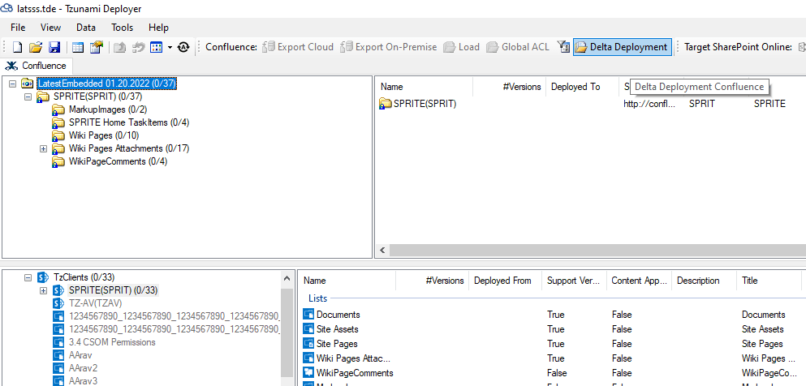Click the WikiPageComments folder icon in tree
This screenshot has width=806, height=386.
point(58,161)
